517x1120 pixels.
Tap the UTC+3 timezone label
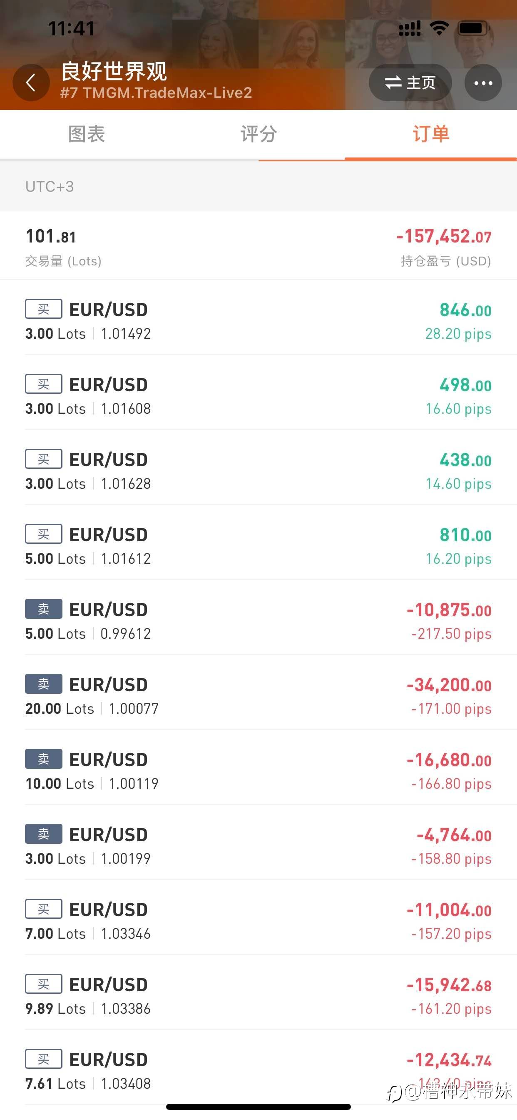tap(50, 187)
